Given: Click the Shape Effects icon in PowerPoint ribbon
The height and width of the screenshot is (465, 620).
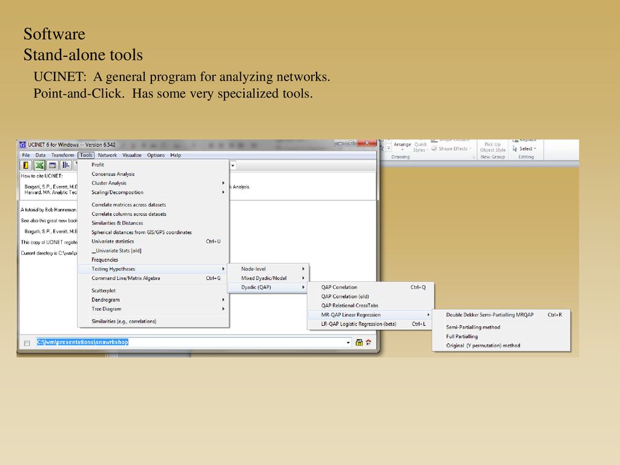Looking at the screenshot, I should pos(434,149).
